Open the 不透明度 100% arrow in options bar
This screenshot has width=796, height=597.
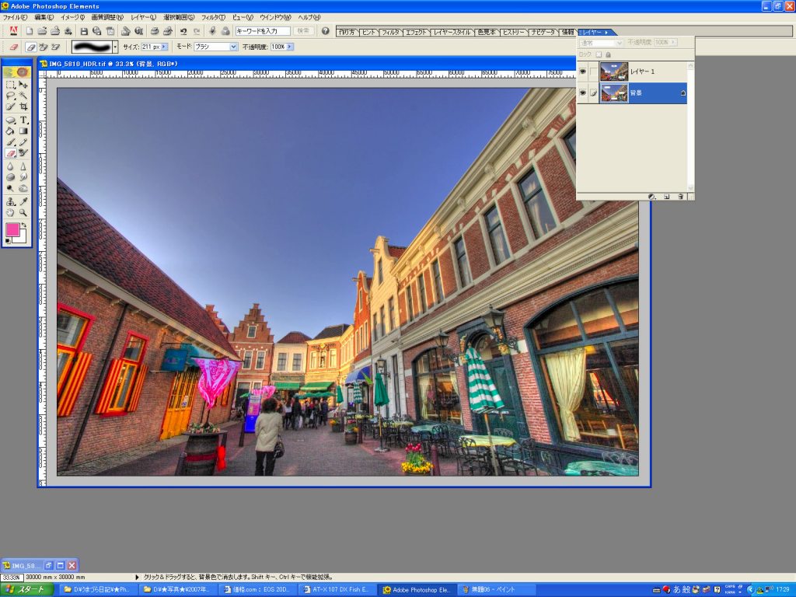[x=289, y=47]
